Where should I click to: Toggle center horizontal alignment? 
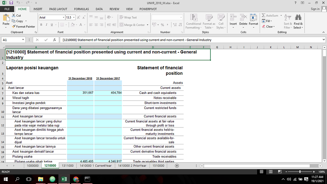[96, 25]
